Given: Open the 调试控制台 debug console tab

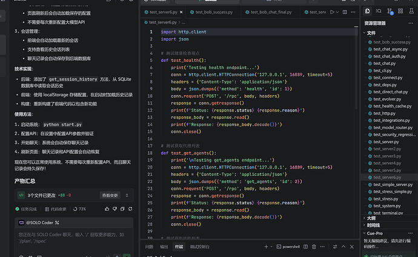Looking at the screenshot, I should pos(200,247).
